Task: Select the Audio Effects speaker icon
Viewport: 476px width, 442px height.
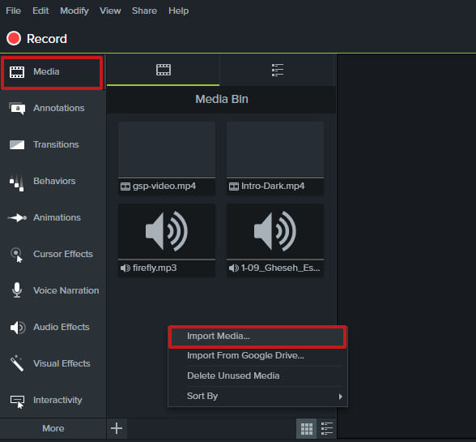Action: 18,328
